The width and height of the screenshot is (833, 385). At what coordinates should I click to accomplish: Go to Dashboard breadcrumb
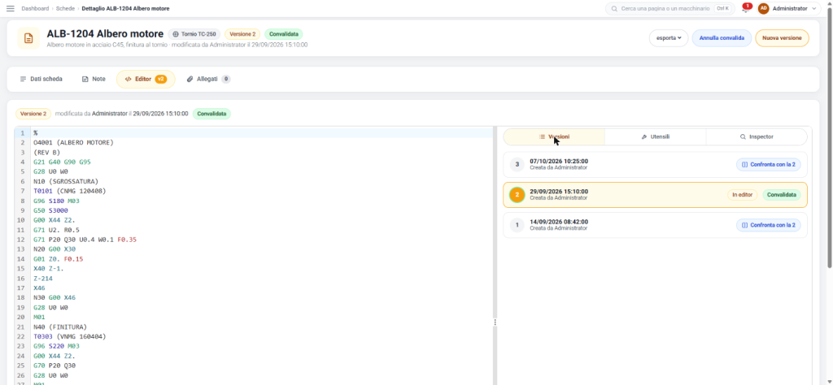(35, 8)
